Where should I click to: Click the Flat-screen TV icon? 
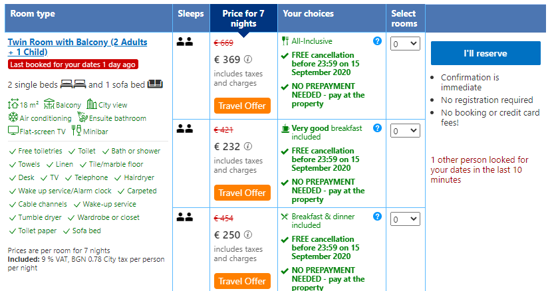tap(13, 131)
